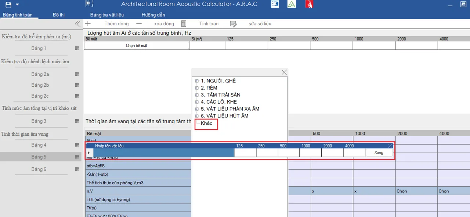
Task: Click Chọn cell under 4000 column
Action: point(454,191)
